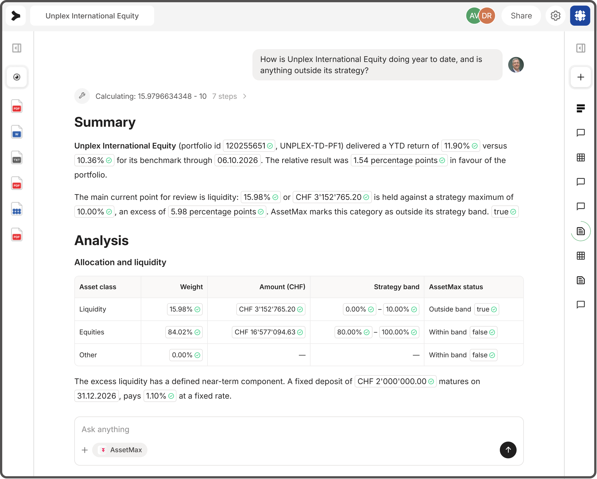Open settings gear icon

pos(556,16)
